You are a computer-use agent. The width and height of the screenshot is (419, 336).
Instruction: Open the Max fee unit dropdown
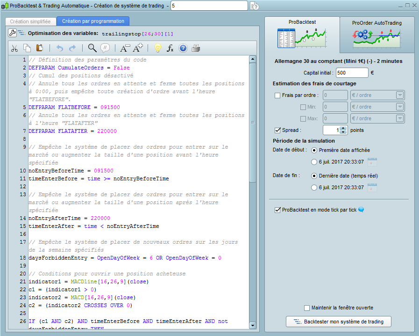[399, 119]
